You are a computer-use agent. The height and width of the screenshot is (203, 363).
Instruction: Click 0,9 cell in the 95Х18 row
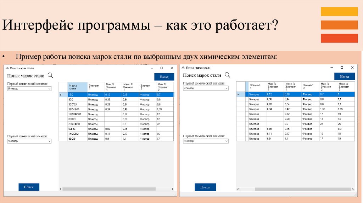[113, 139]
